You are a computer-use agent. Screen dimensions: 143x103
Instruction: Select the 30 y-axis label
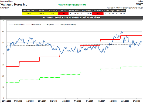point(4,65)
